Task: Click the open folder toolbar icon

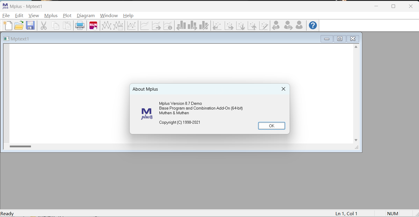Action: tap(19, 26)
